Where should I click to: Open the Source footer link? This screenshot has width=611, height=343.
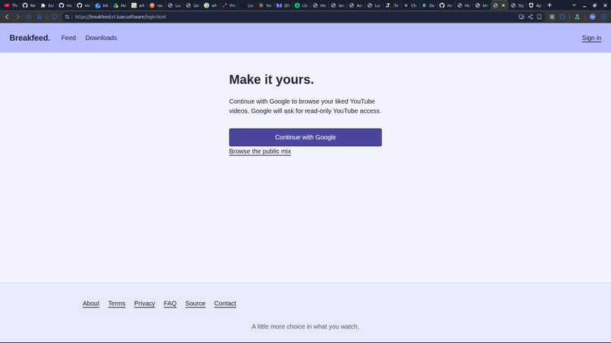point(196,304)
